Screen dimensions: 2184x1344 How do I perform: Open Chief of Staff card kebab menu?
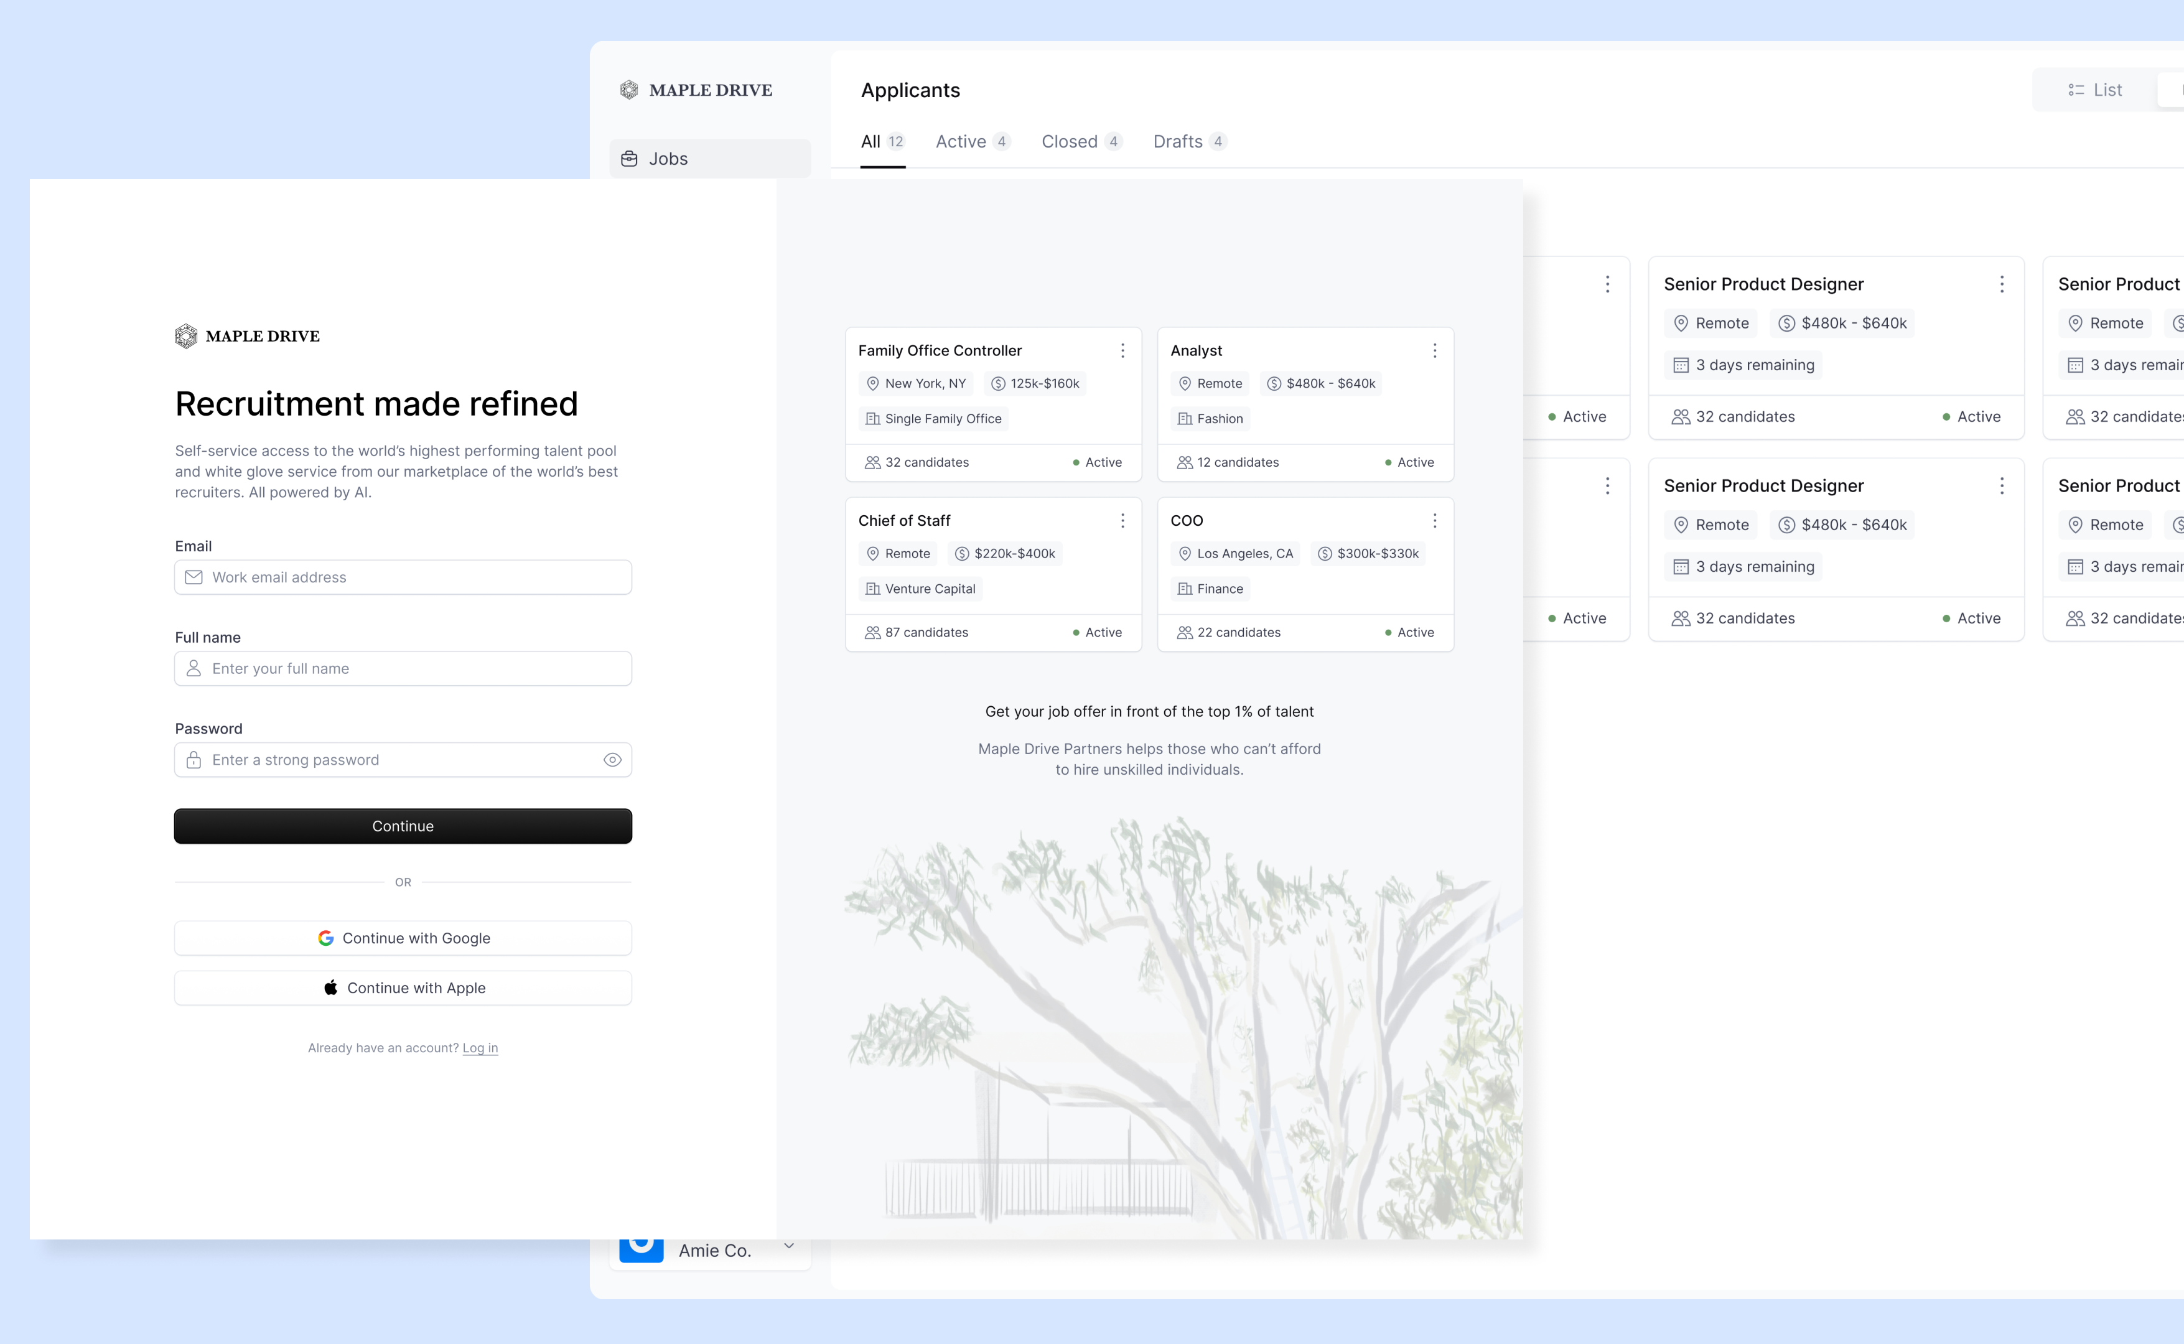tap(1122, 521)
